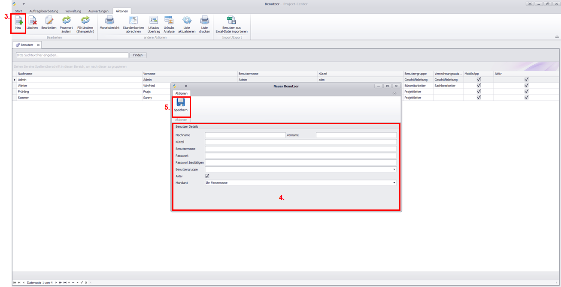The image size is (561, 287).
Task: Click Speichern save icon in dialog
Action: (181, 103)
